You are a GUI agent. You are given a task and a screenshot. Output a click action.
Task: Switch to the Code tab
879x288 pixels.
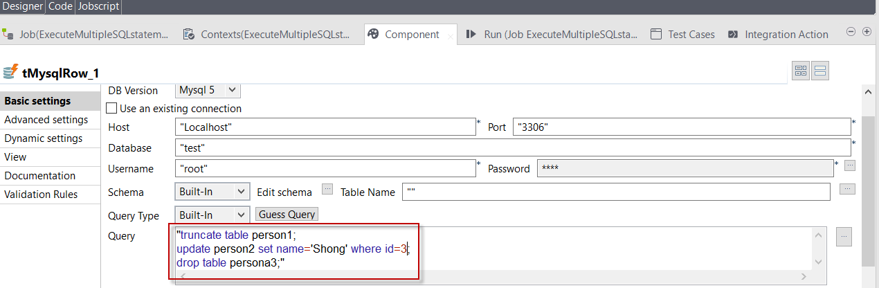tap(61, 6)
